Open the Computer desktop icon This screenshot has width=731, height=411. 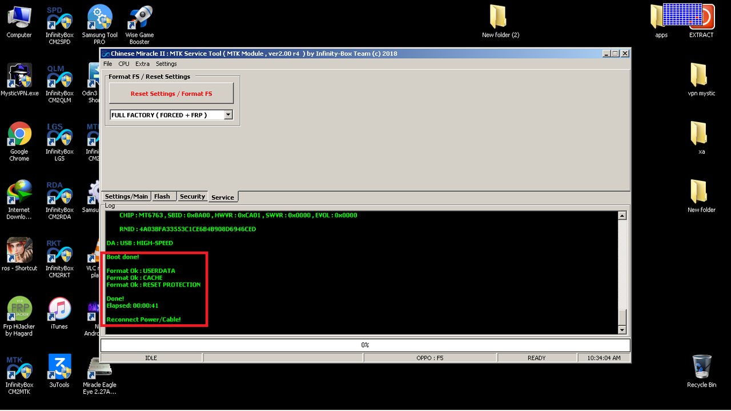[19, 22]
